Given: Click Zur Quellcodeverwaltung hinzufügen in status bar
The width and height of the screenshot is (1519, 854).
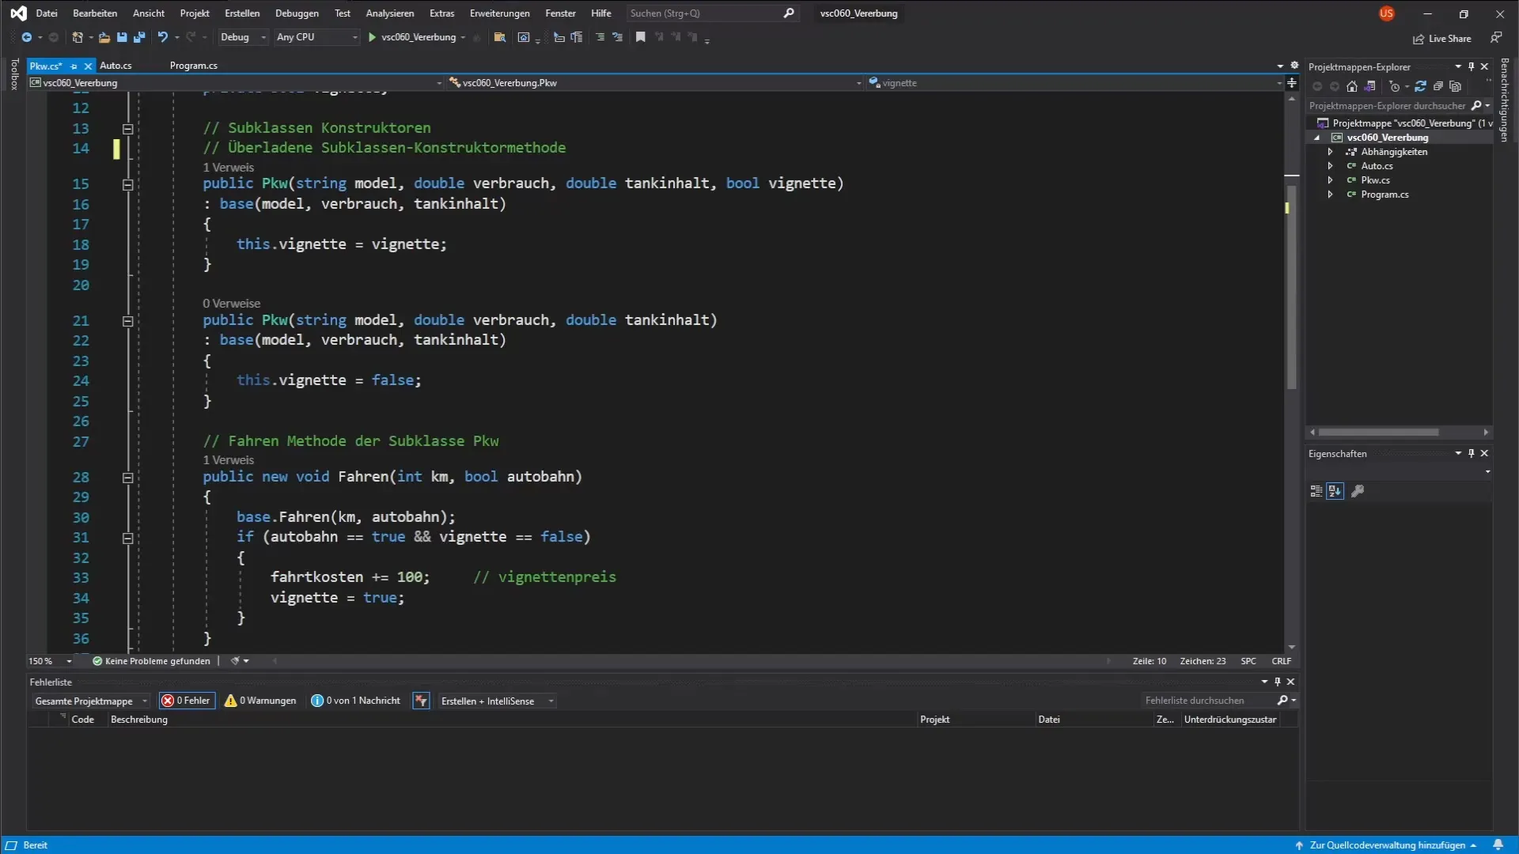Looking at the screenshot, I should point(1387,845).
